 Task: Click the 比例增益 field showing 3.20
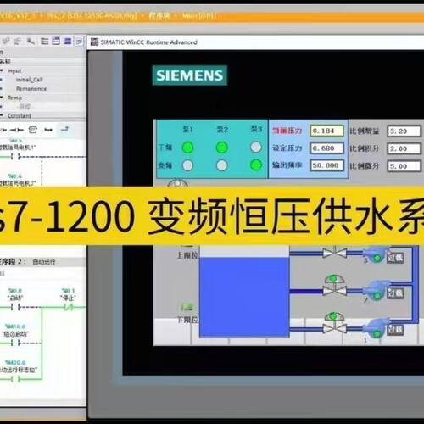pyautogui.click(x=404, y=131)
